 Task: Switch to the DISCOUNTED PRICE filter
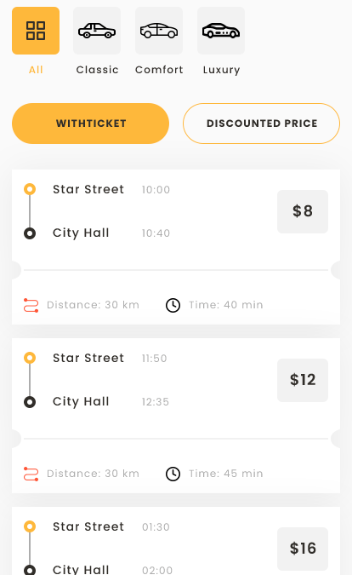[x=261, y=124]
